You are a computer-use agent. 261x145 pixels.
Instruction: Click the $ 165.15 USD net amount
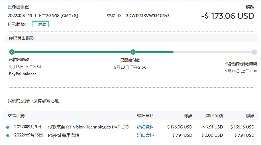point(242,127)
